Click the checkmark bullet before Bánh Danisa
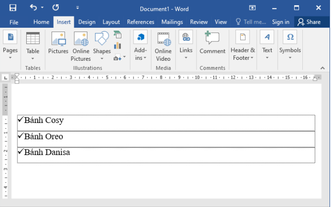Screen dimensions: 331x207 coord(20,152)
